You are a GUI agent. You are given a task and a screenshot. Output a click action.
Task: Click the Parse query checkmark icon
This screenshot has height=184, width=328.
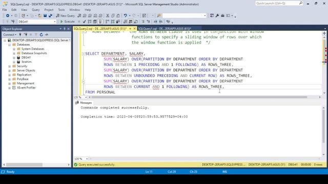[84, 21]
